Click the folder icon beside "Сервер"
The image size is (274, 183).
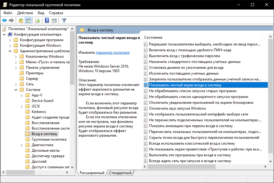(22, 79)
